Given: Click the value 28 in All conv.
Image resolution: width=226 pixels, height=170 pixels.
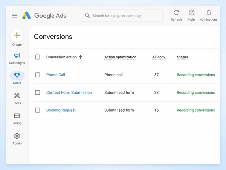Looking at the screenshot, I should click(156, 93).
